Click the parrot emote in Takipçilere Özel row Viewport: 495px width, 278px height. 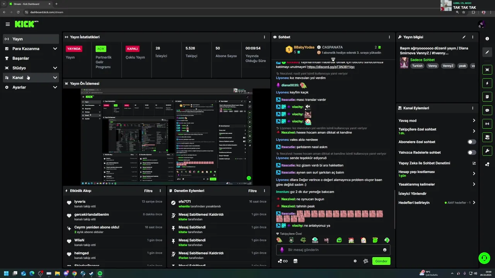point(279,240)
